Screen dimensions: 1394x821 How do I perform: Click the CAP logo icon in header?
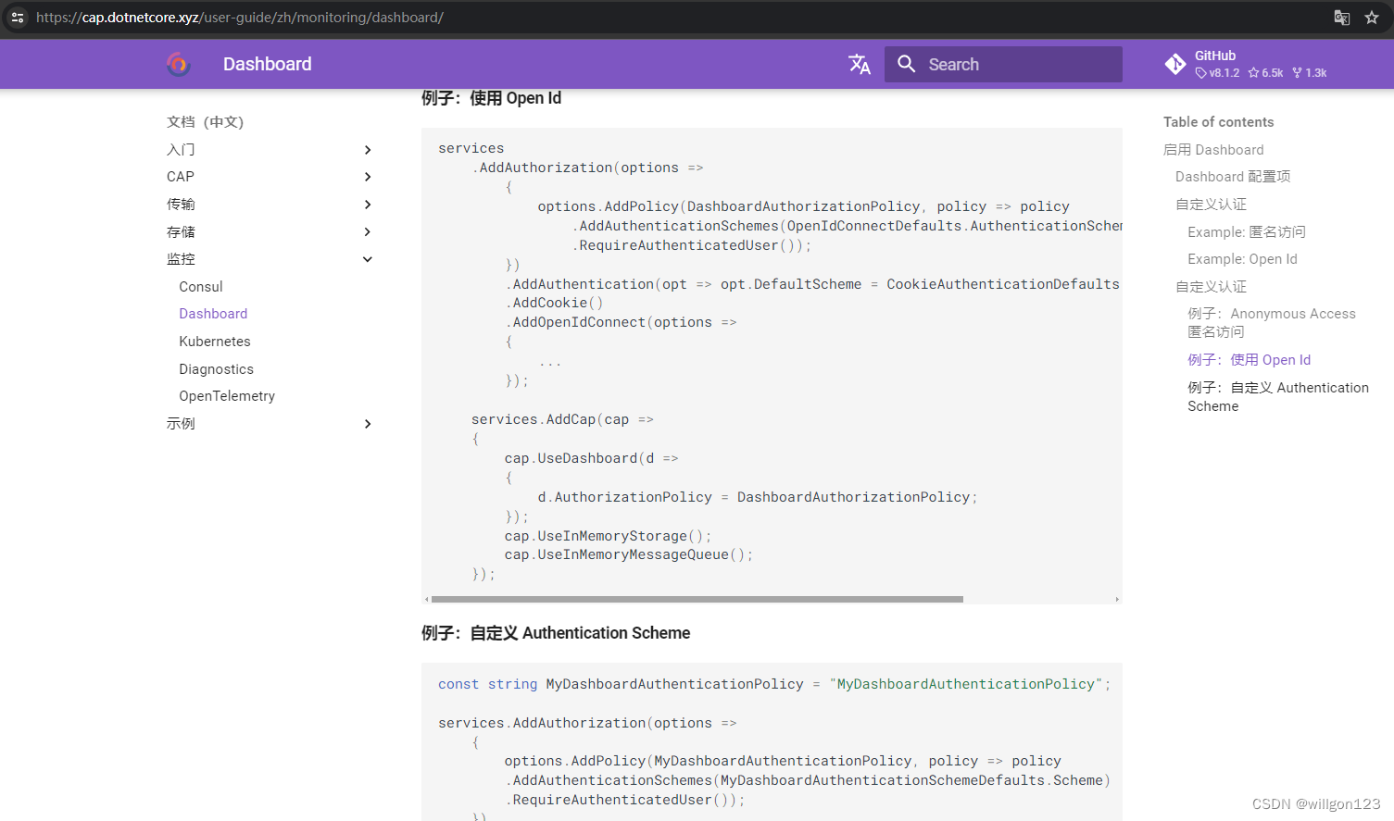point(178,64)
